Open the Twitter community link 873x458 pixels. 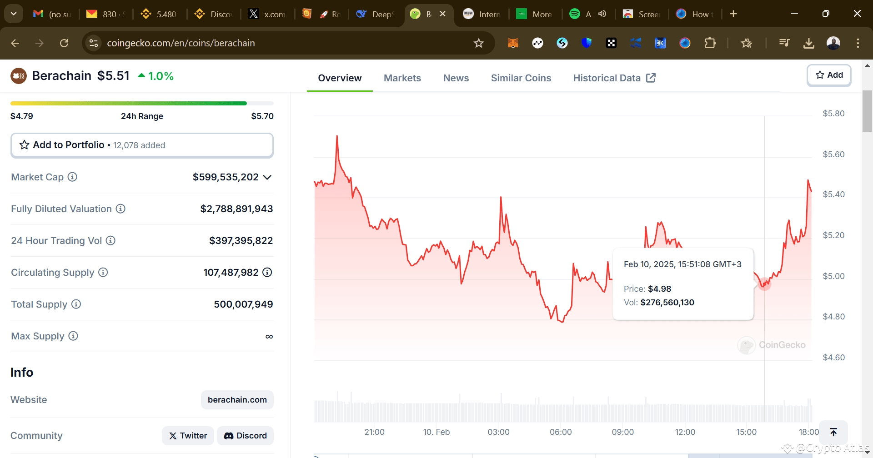coord(188,436)
